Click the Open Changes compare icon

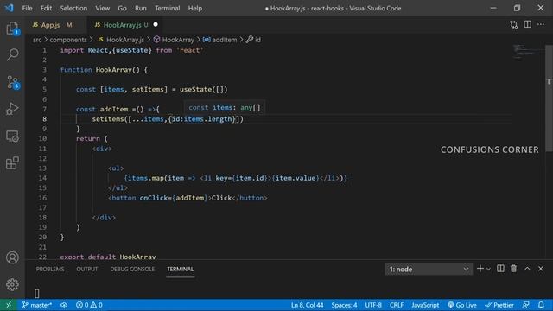tap(514, 25)
